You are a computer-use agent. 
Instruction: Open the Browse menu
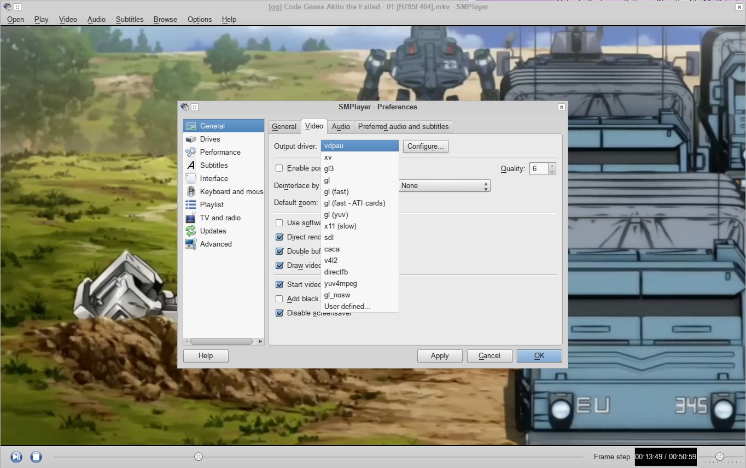pyautogui.click(x=165, y=19)
